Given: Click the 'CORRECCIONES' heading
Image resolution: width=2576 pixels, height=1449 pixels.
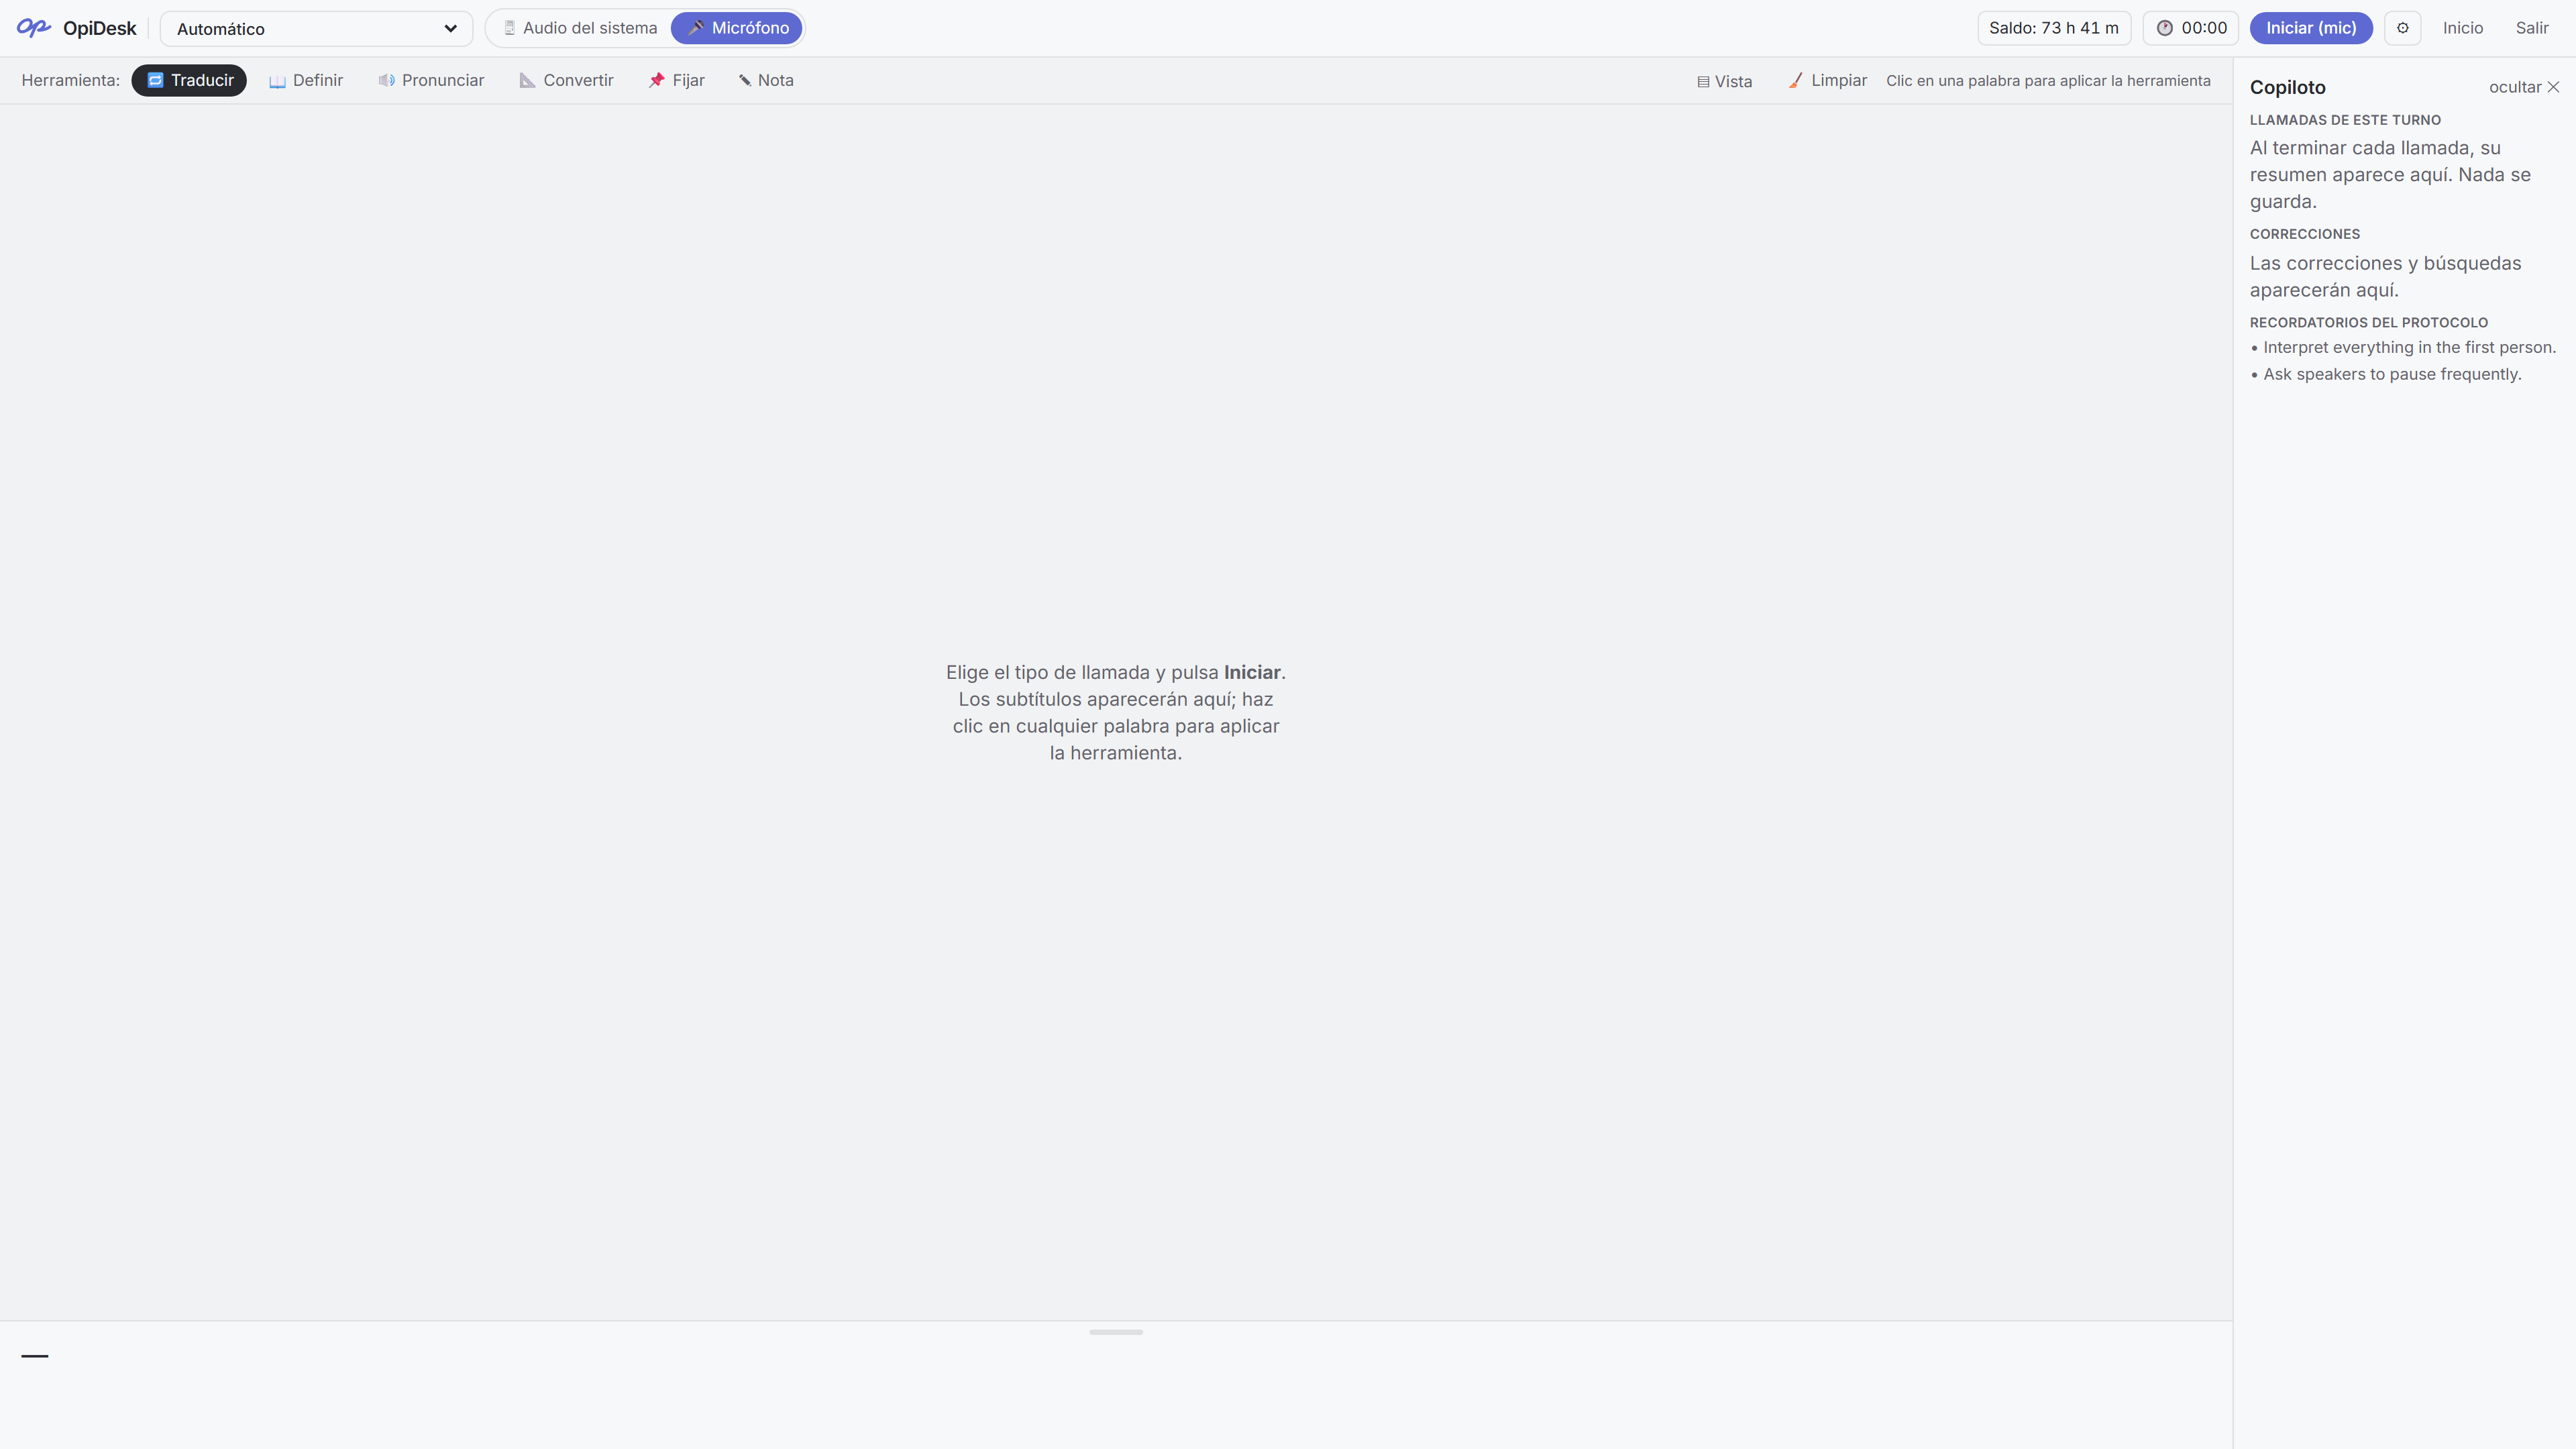Looking at the screenshot, I should pos(2305,234).
